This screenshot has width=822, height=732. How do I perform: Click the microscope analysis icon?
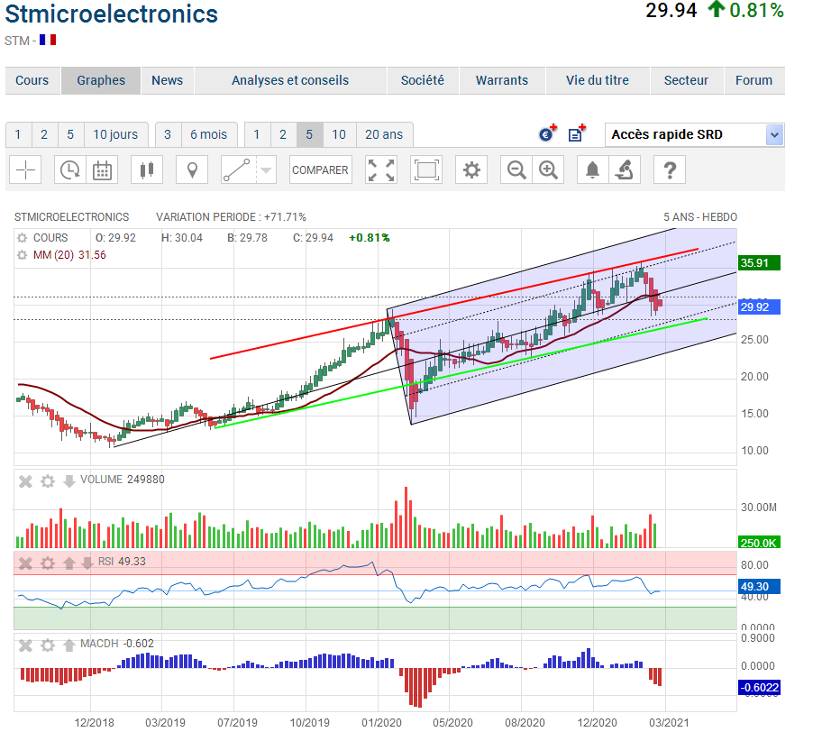point(625,169)
